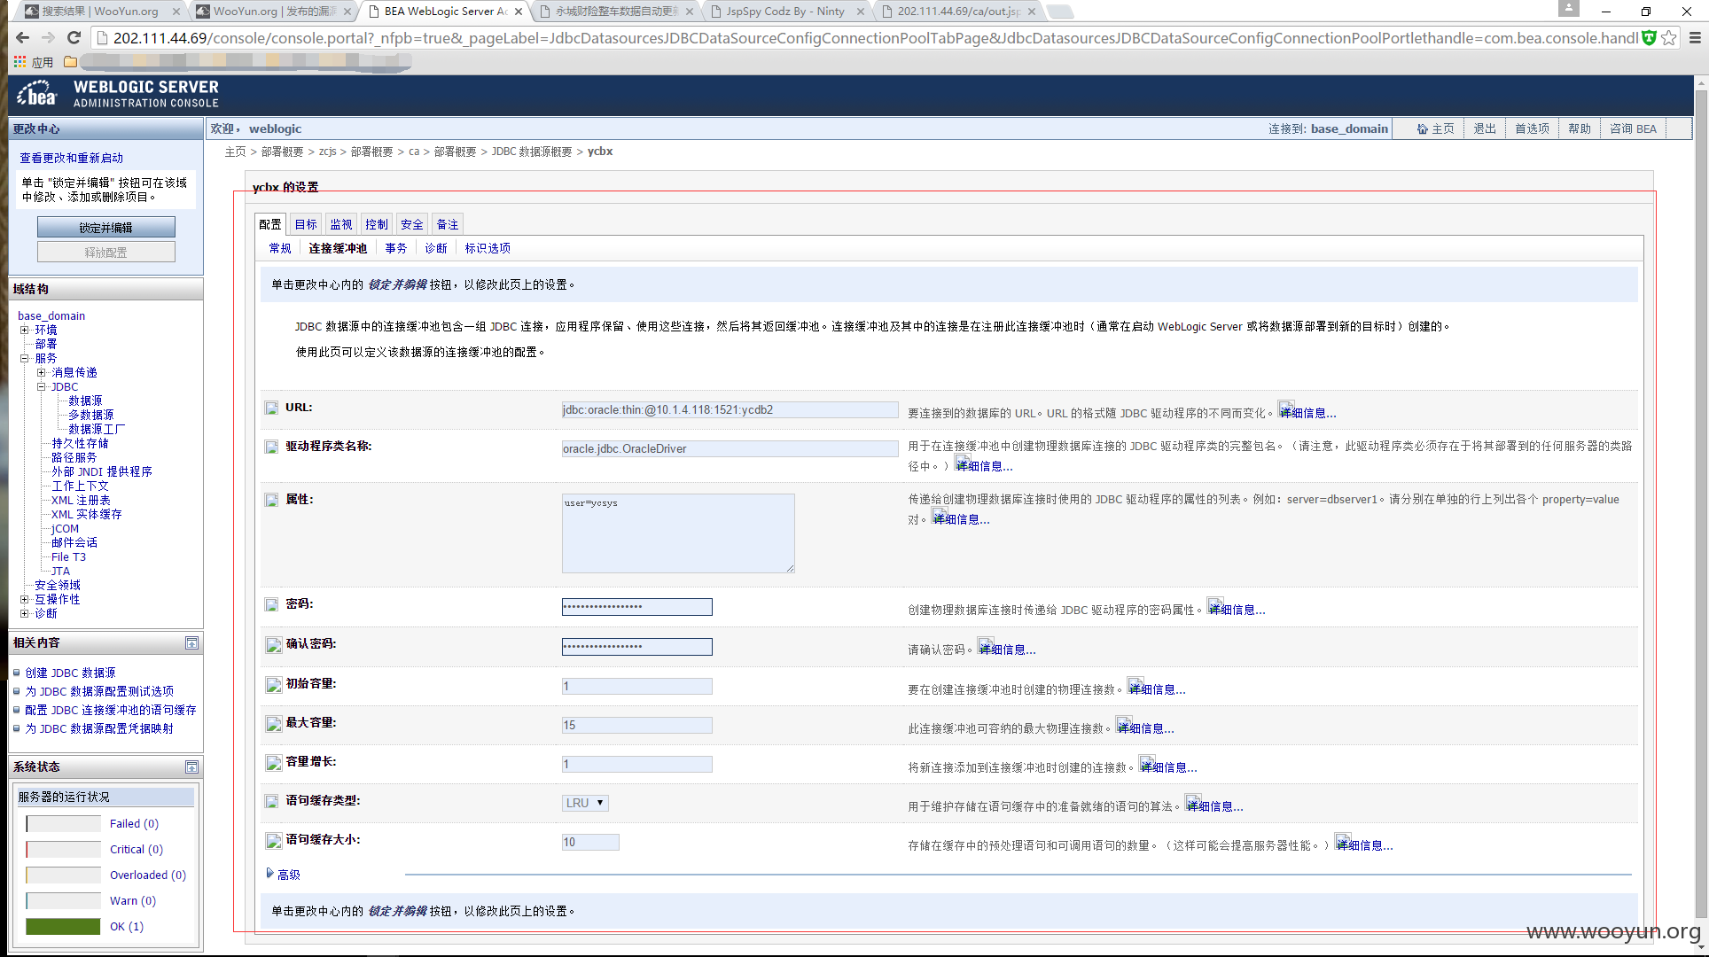Screen dimensions: 1709x957
Task: Click the 主页 home icon in top bar
Action: [x=1422, y=129]
